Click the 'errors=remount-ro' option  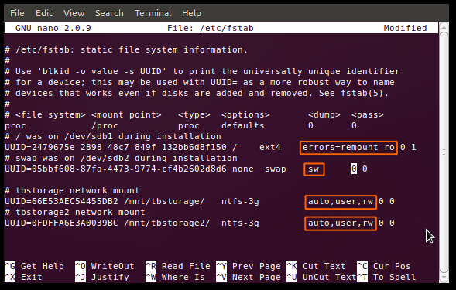(348, 148)
